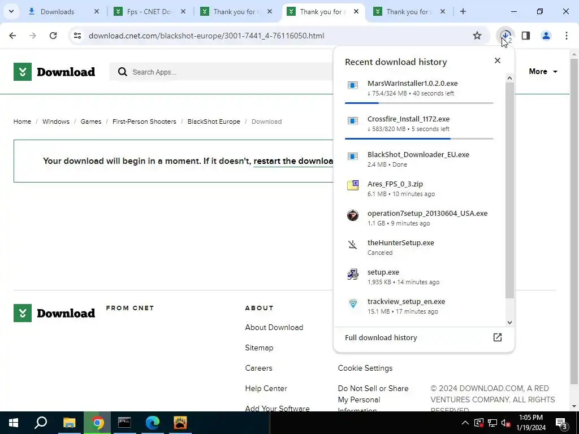Screen dimensions: 579x434
Task: Click the setup.exe installer icon
Action: [x=353, y=274]
